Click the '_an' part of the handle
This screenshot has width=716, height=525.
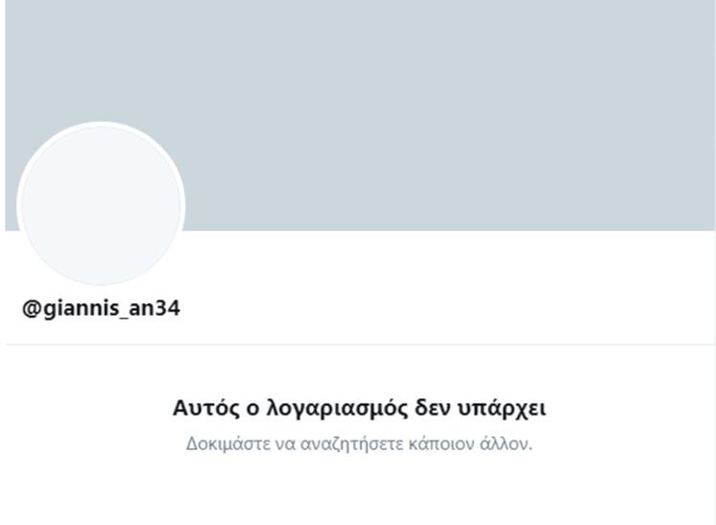coord(134,310)
